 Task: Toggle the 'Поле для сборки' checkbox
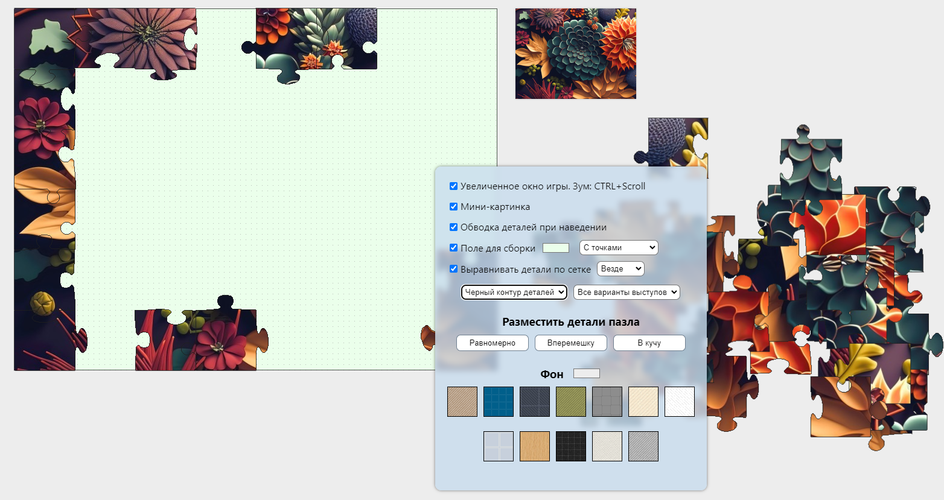pyautogui.click(x=453, y=247)
